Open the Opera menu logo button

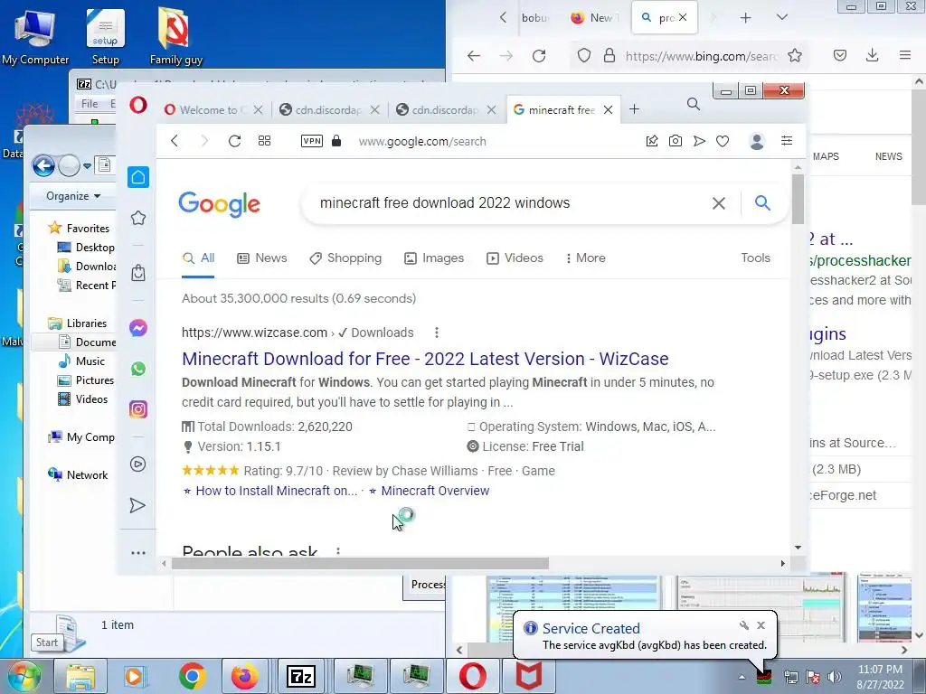tap(138, 106)
